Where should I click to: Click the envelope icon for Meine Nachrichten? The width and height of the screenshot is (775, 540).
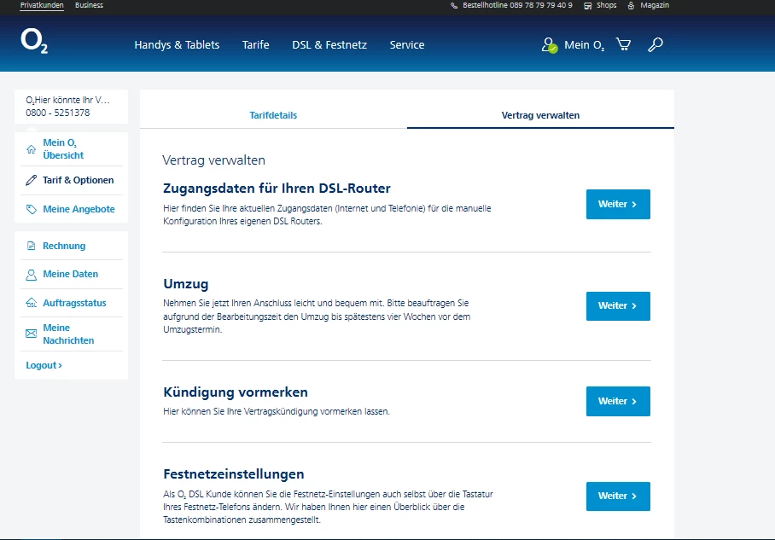(31, 334)
